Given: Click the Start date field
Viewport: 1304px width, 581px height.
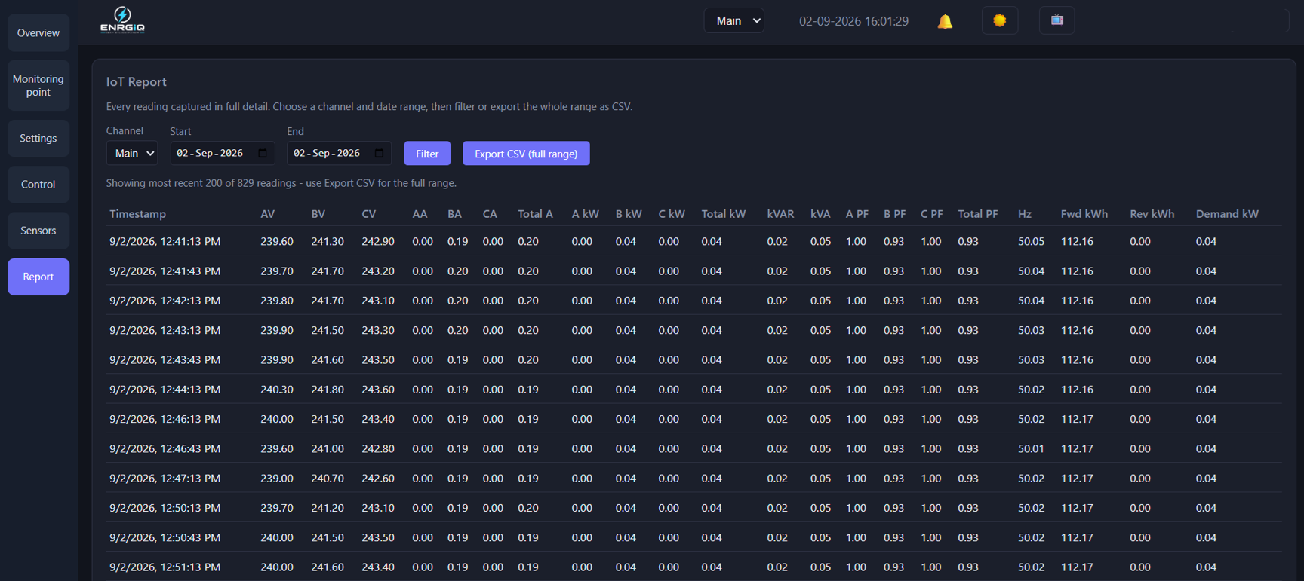Looking at the screenshot, I should click(223, 153).
